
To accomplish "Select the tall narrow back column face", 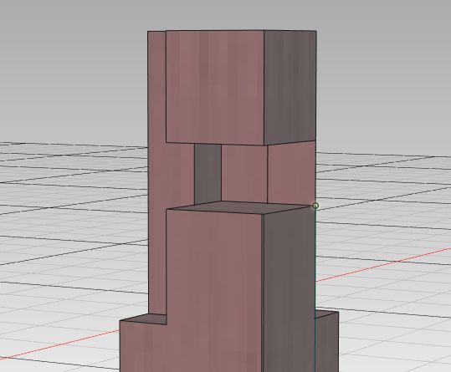I will [157, 172].
